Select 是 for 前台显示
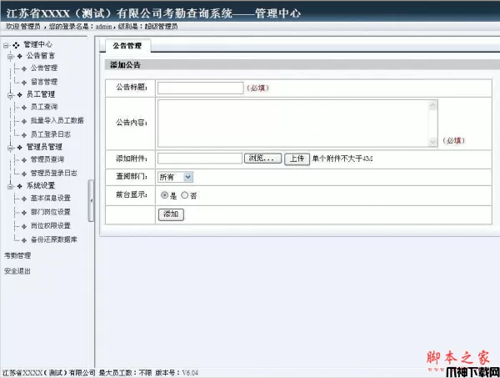 tap(164, 195)
